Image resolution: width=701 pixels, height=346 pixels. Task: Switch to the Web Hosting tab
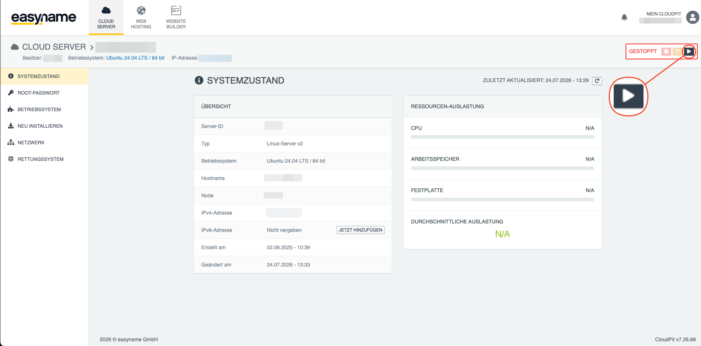(x=141, y=17)
